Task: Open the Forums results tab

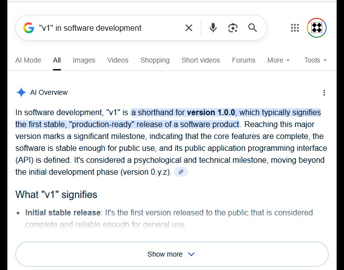Action: pos(243,60)
